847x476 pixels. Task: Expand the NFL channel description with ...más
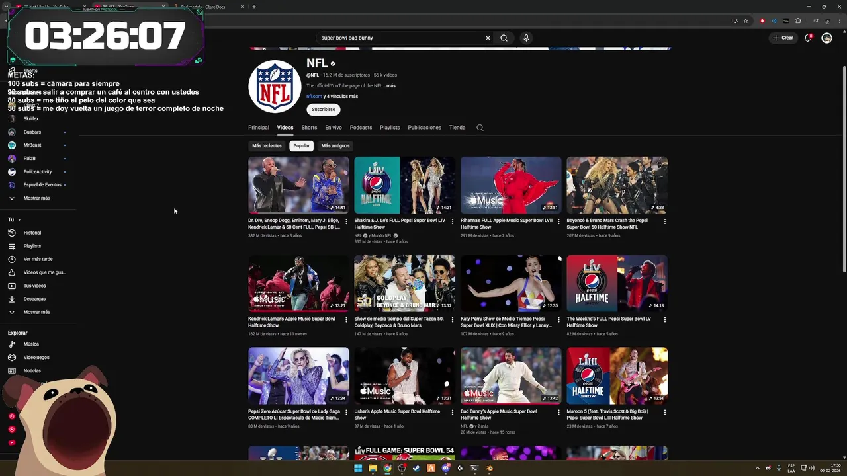[x=390, y=86]
